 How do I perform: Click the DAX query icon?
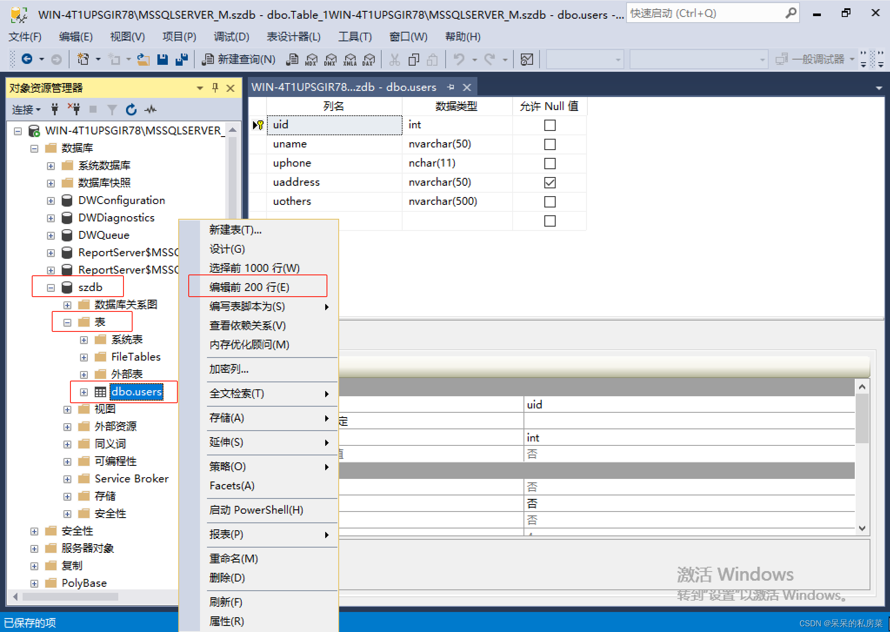[x=369, y=59]
